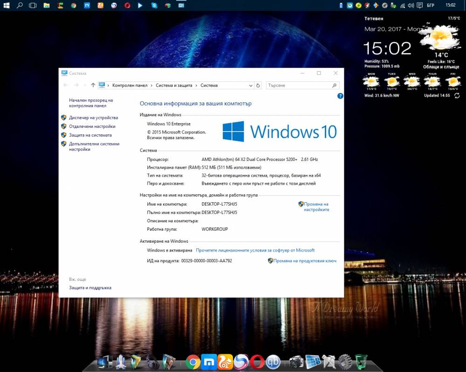Open the headphones icon in the dock
Viewport: 466px width, 372px height.
click(x=152, y=362)
